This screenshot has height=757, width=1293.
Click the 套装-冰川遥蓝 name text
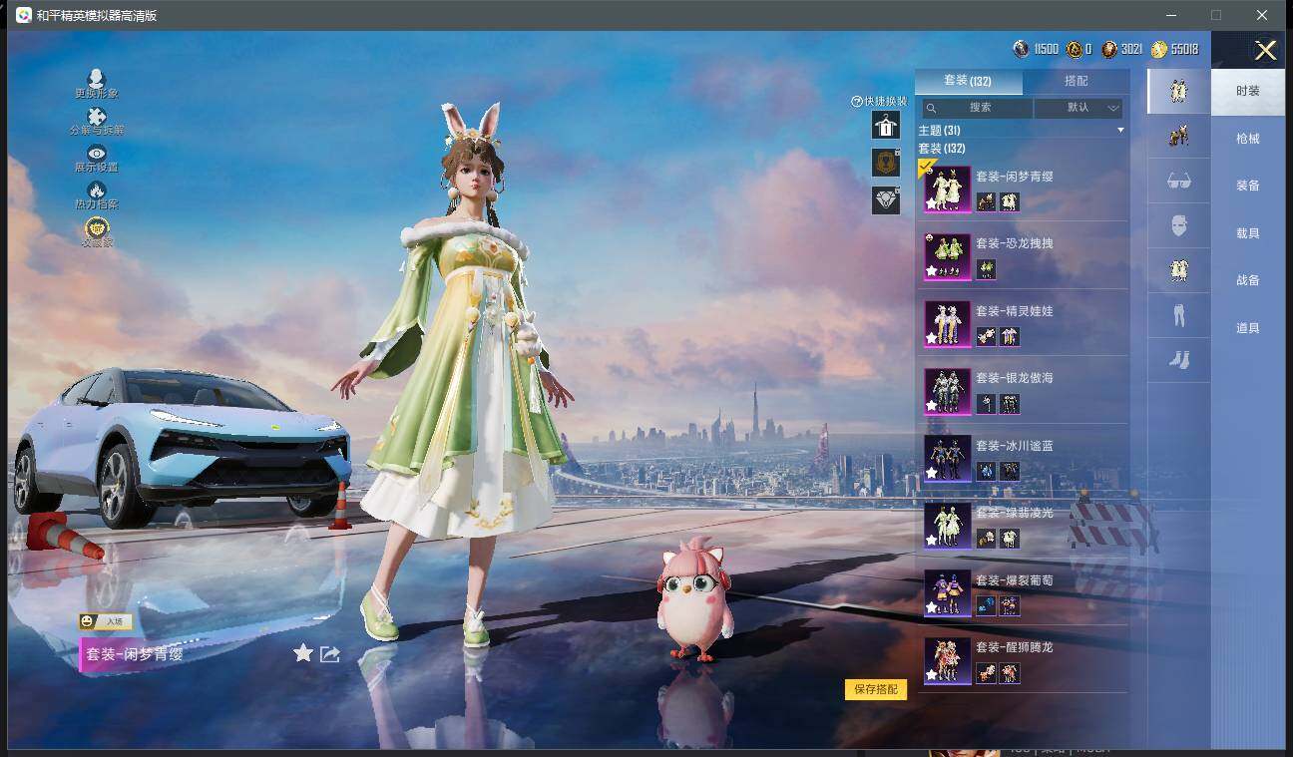tap(1014, 446)
